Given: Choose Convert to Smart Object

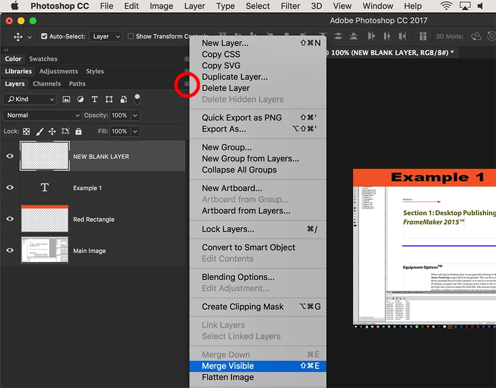Looking at the screenshot, I should pyautogui.click(x=258, y=248).
